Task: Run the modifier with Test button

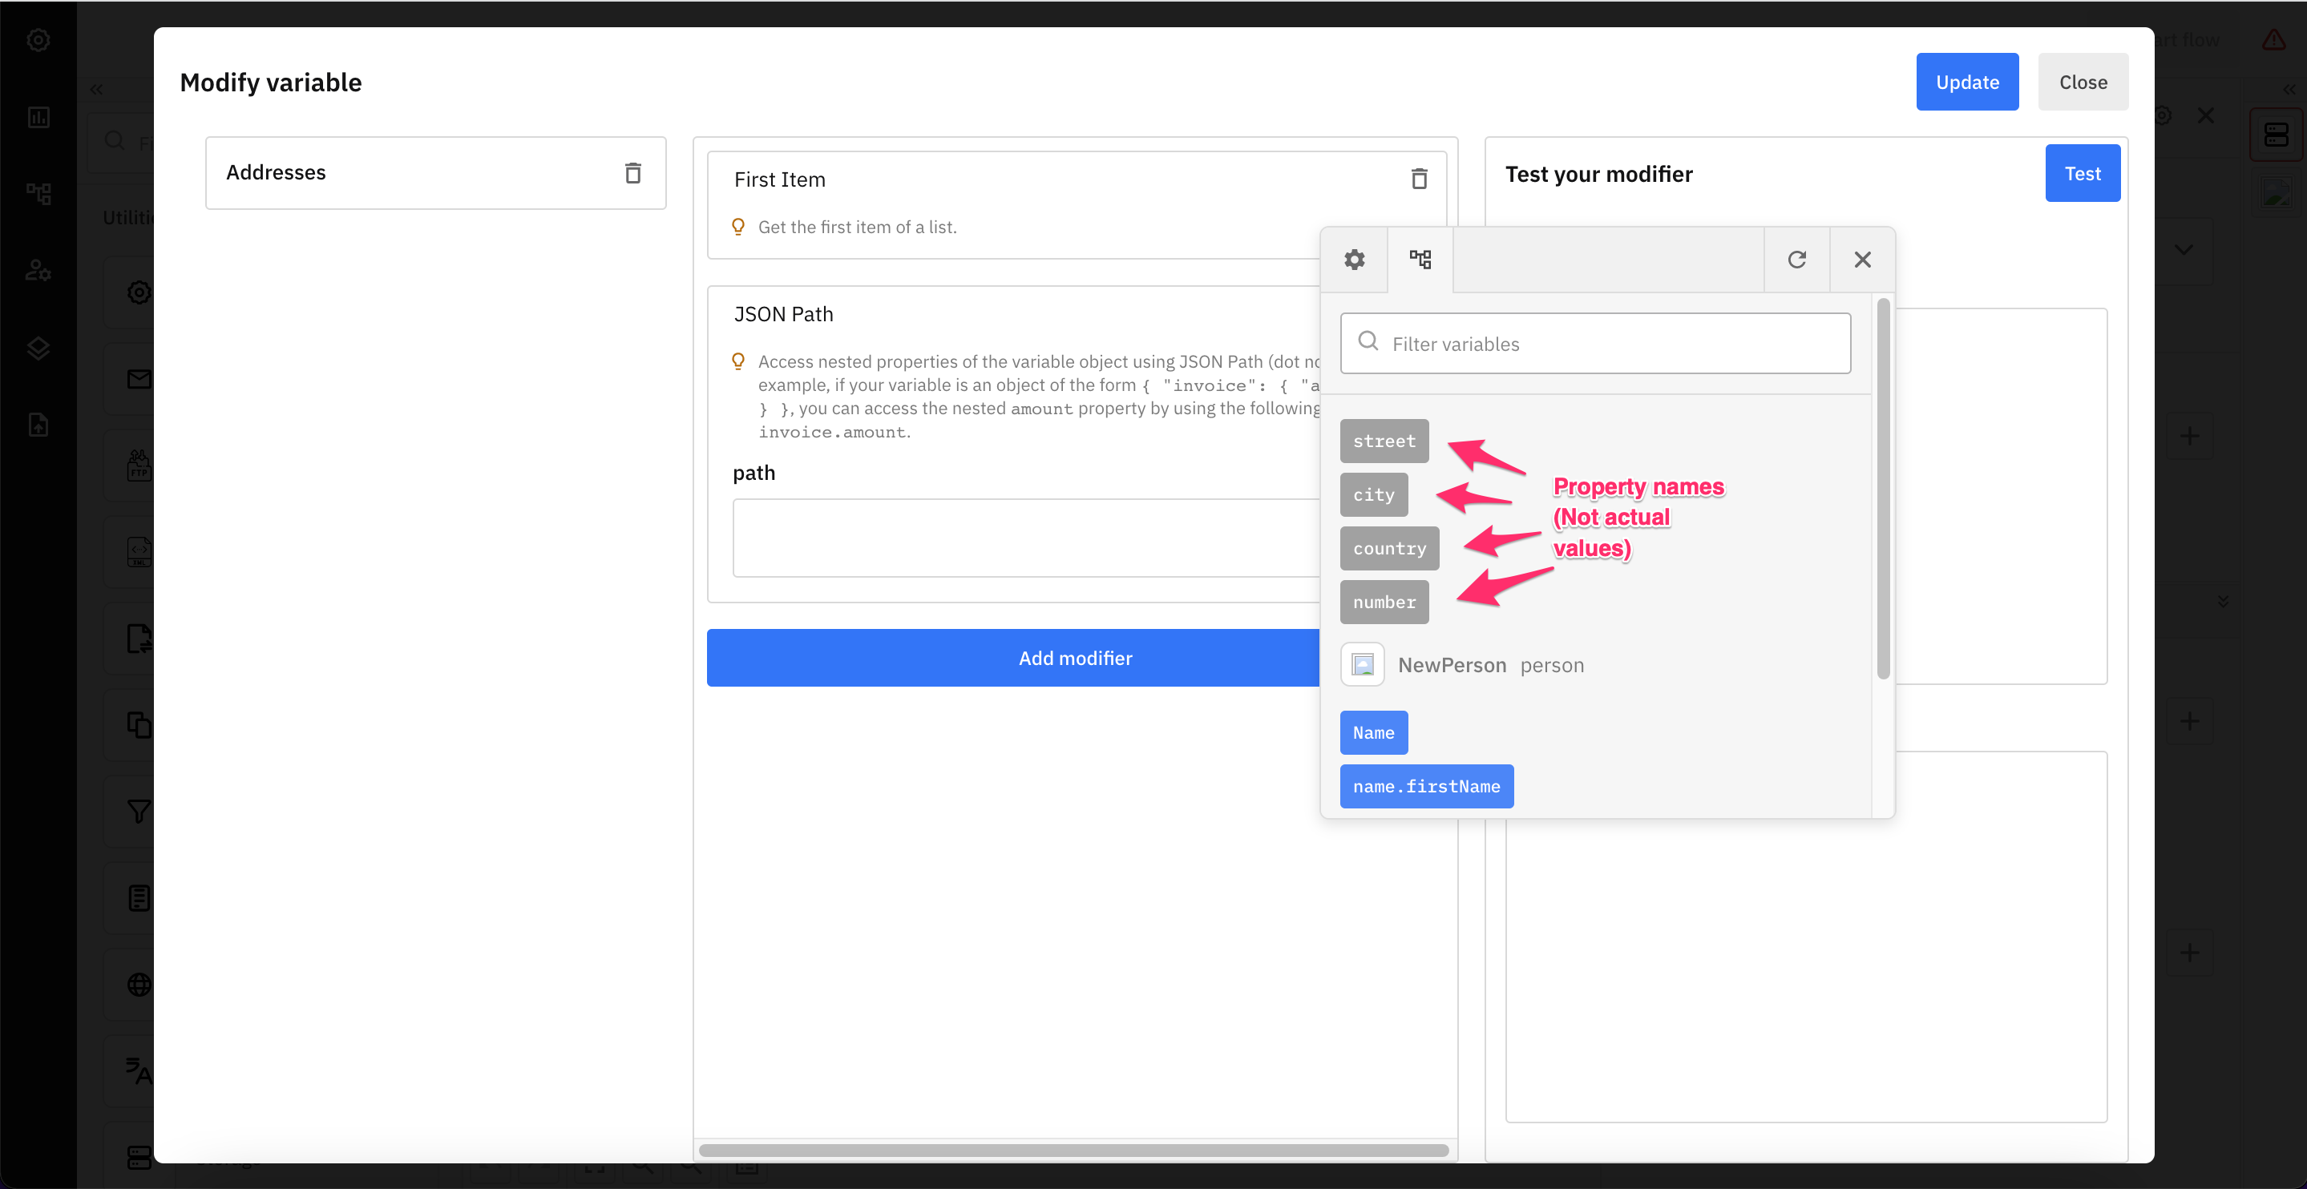Action: coord(2081,174)
